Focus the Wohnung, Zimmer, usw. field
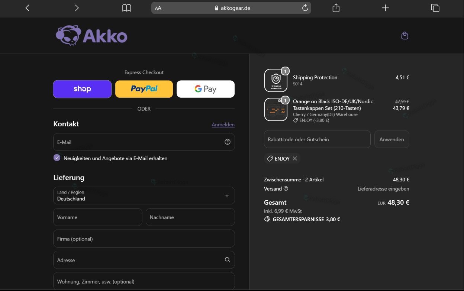Image resolution: width=464 pixels, height=291 pixels. click(144, 281)
